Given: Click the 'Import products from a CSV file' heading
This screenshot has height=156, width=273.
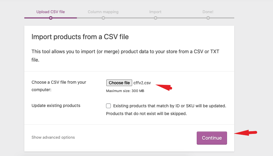Looking at the screenshot, I should pos(80,37).
